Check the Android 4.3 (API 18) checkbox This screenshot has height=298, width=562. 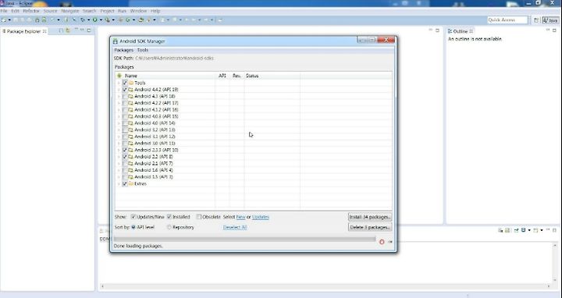[125, 97]
